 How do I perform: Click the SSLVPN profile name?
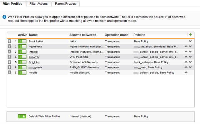34,57
